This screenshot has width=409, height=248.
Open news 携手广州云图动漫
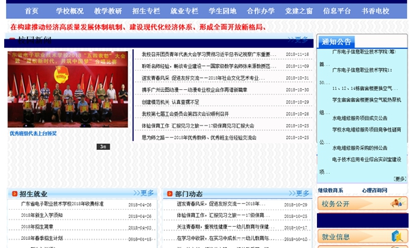[x=194, y=90]
